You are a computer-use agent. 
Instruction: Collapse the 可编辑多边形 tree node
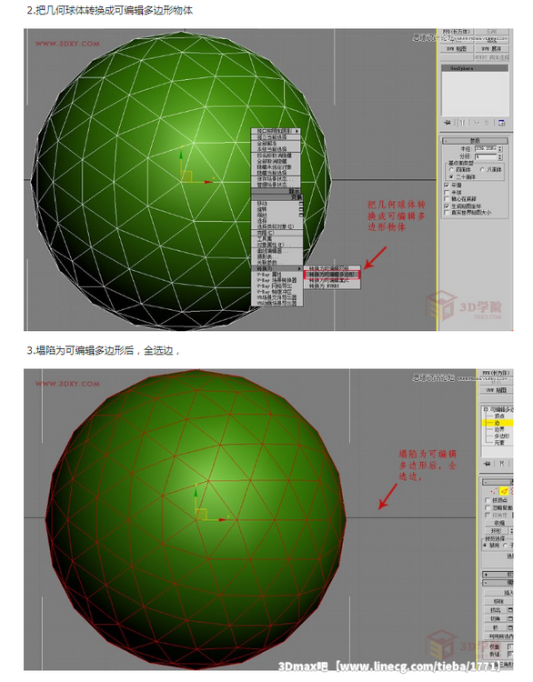click(x=485, y=409)
